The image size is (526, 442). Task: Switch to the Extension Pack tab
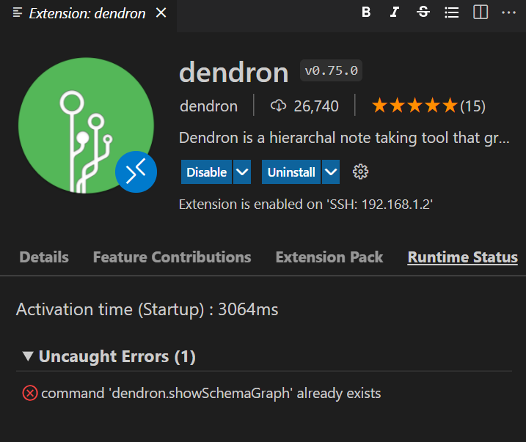(x=329, y=257)
